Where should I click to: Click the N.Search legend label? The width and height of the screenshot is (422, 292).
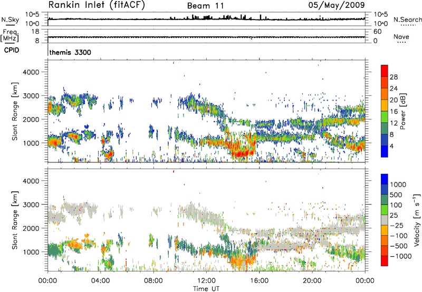[x=407, y=20]
